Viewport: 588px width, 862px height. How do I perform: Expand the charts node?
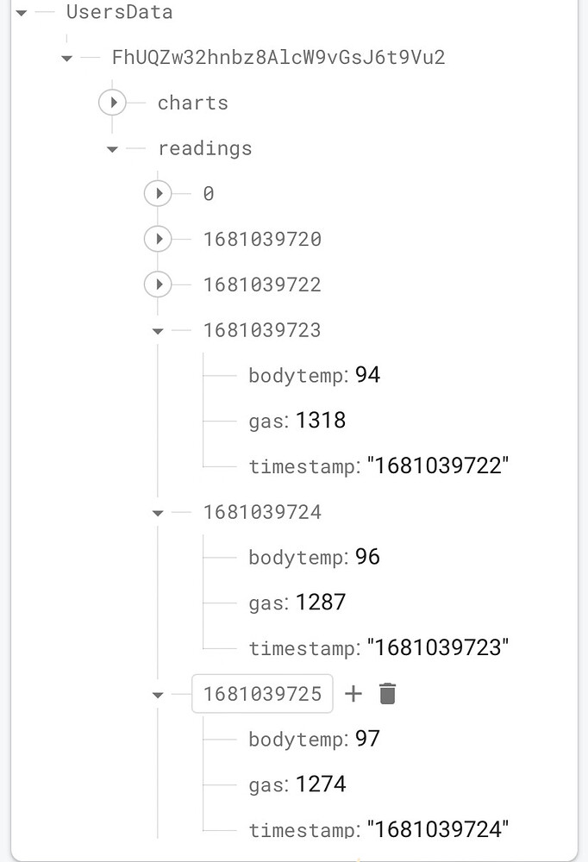(113, 102)
